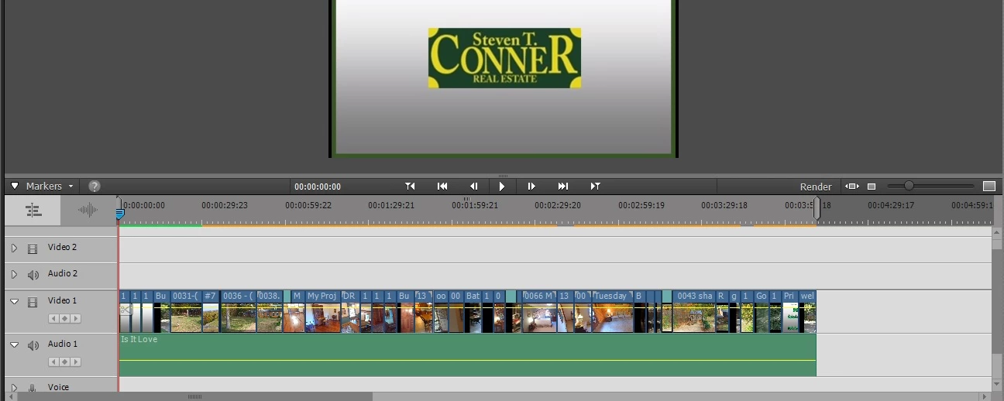Select the Is It Love audio clip
Viewport: 1004px width, 401px height.
[467, 355]
